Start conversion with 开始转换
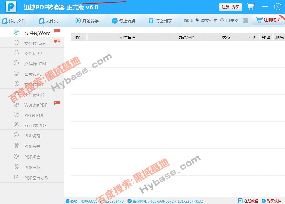Image resolution: width=285 pixels, height=204 pixels. tap(87, 21)
